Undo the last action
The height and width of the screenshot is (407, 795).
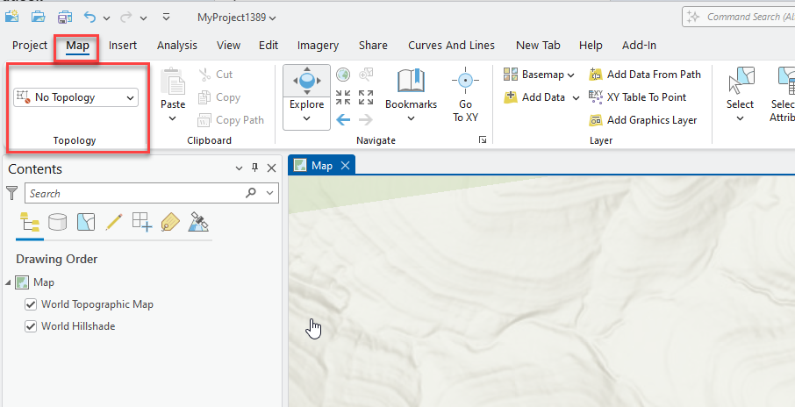(90, 18)
